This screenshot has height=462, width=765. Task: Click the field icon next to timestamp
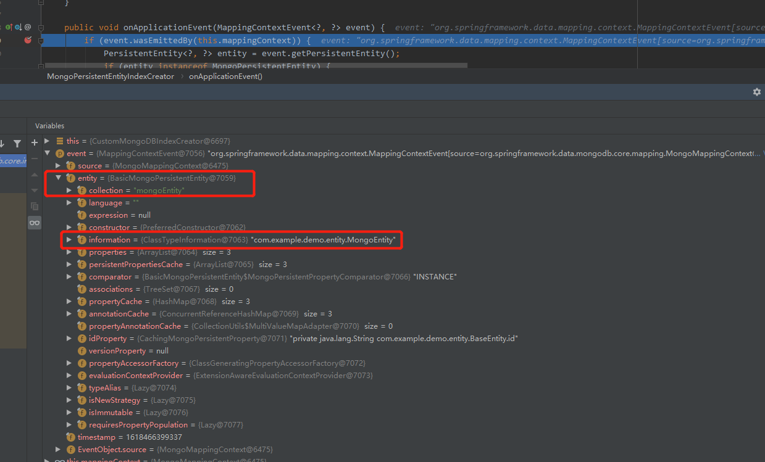tap(71, 437)
